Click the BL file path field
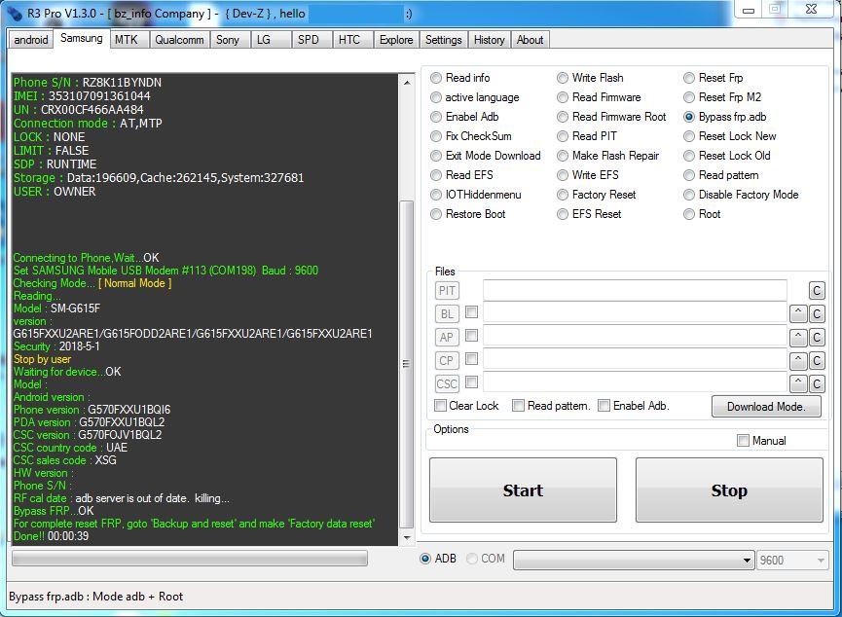Image resolution: width=842 pixels, height=617 pixels. [636, 312]
